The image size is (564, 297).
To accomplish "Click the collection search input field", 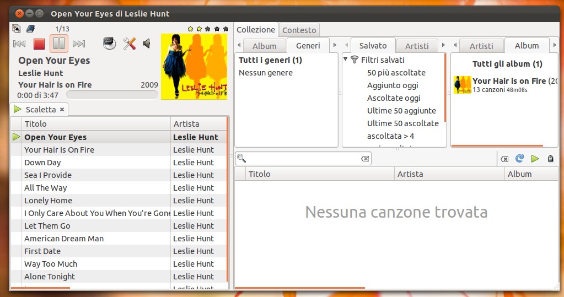I will (x=303, y=159).
